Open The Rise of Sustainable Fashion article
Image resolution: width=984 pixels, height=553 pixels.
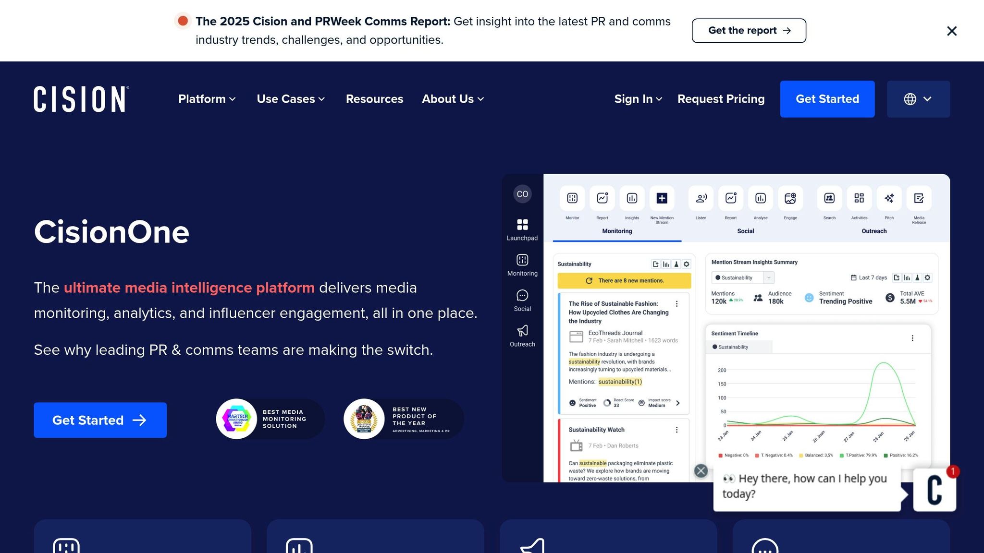click(x=618, y=313)
